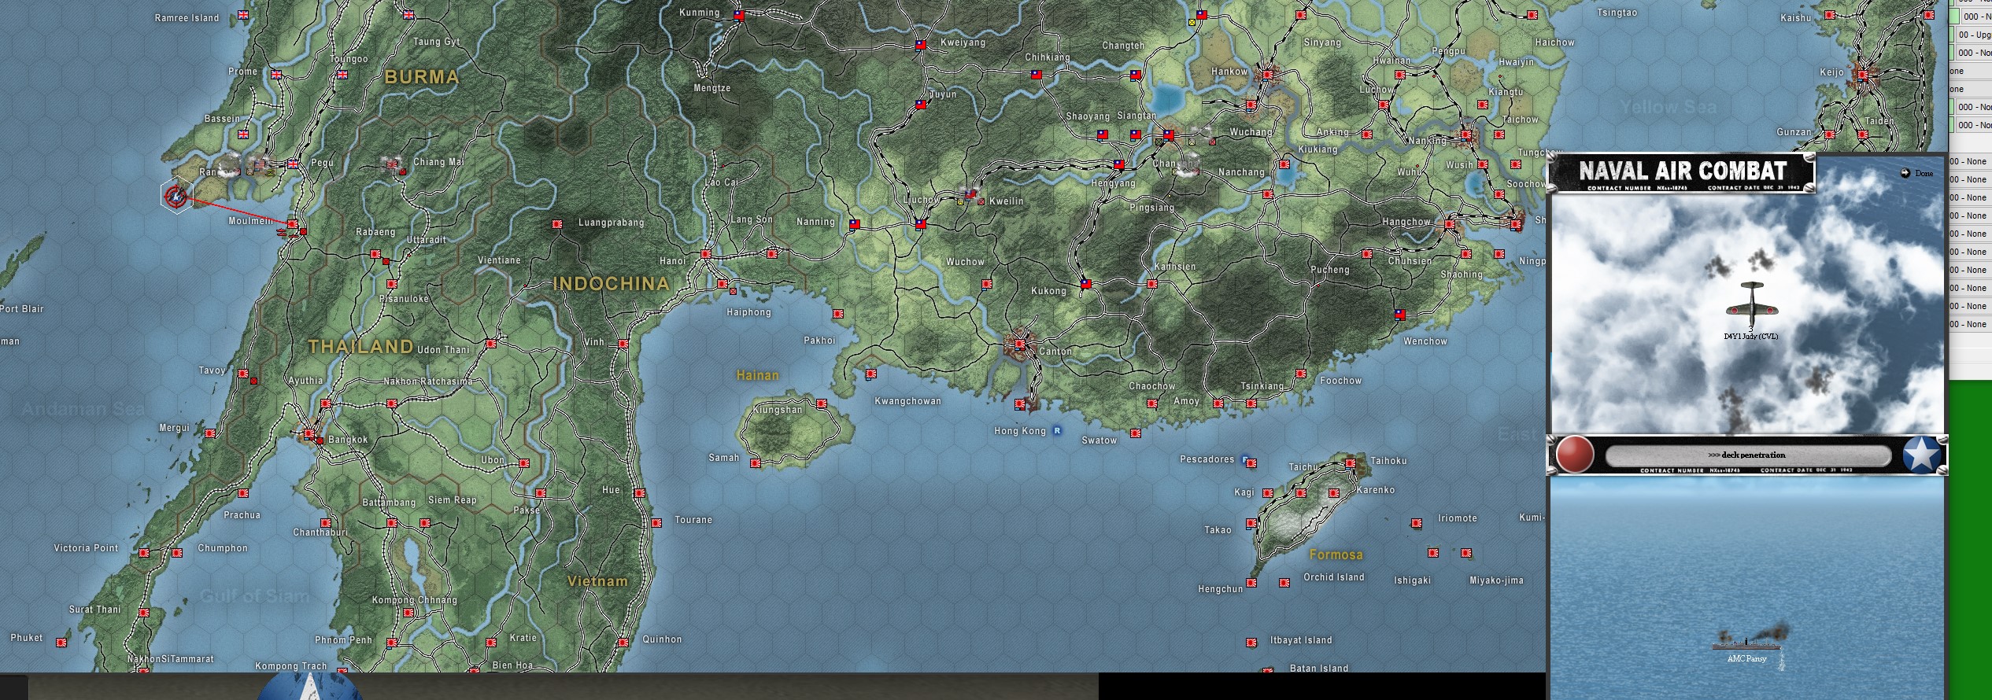Select the Chinese flag at Kunming
The image size is (1992, 700).
[x=739, y=15]
